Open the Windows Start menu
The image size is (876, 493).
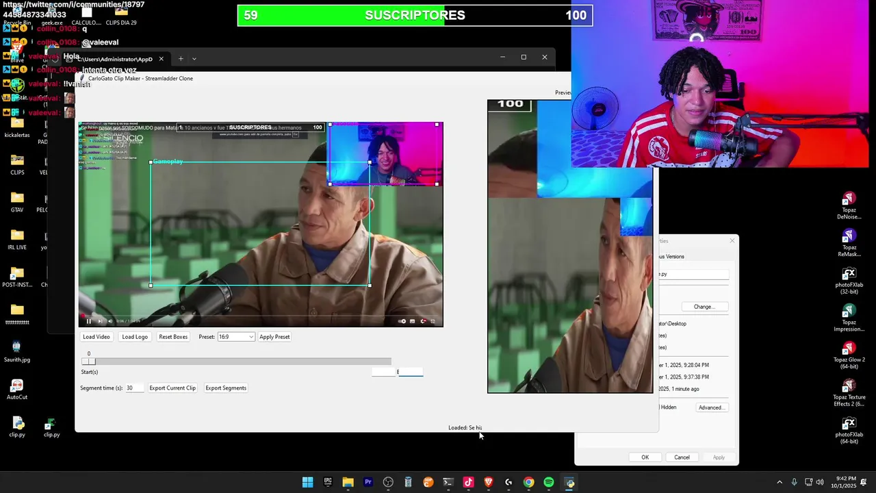[x=308, y=482]
